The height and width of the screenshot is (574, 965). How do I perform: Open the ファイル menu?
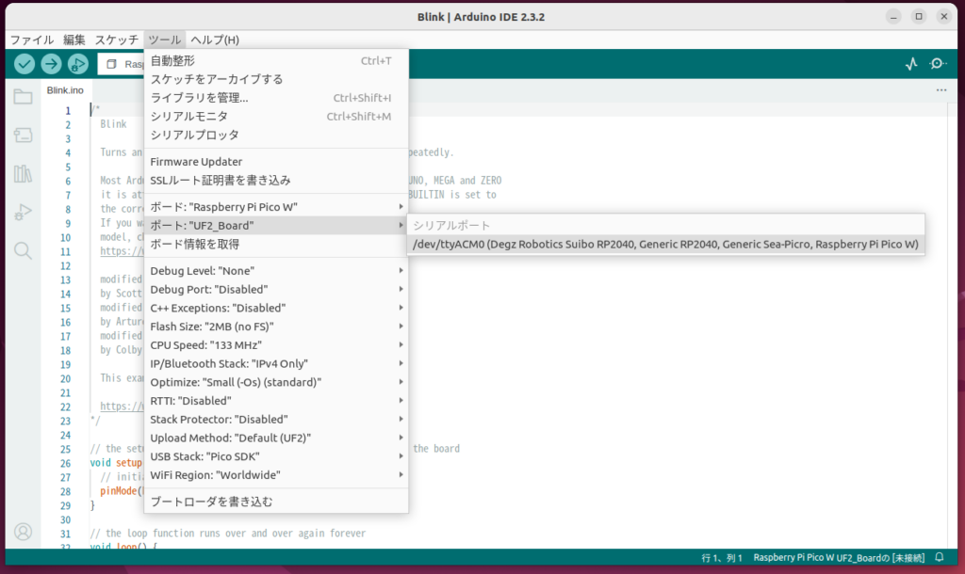click(32, 40)
